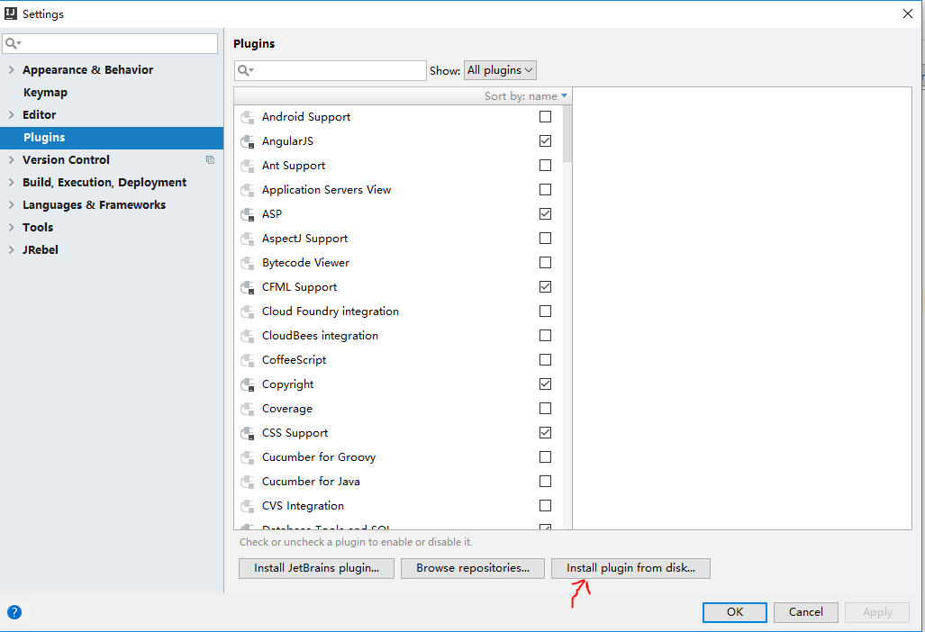The height and width of the screenshot is (632, 925).
Task: Uncheck the CFML Support checkbox
Action: coord(545,286)
